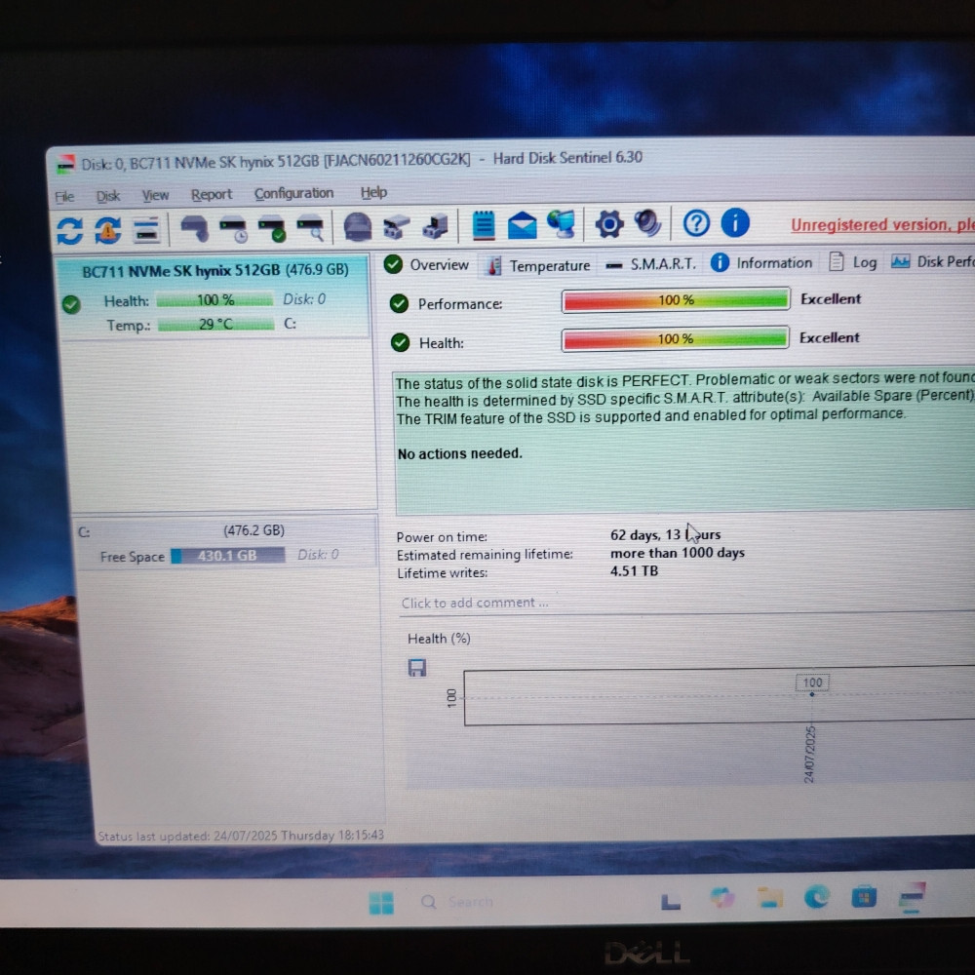Screen dimensions: 975x975
Task: Open Microsoft Edge from the taskbar
Action: [816, 897]
